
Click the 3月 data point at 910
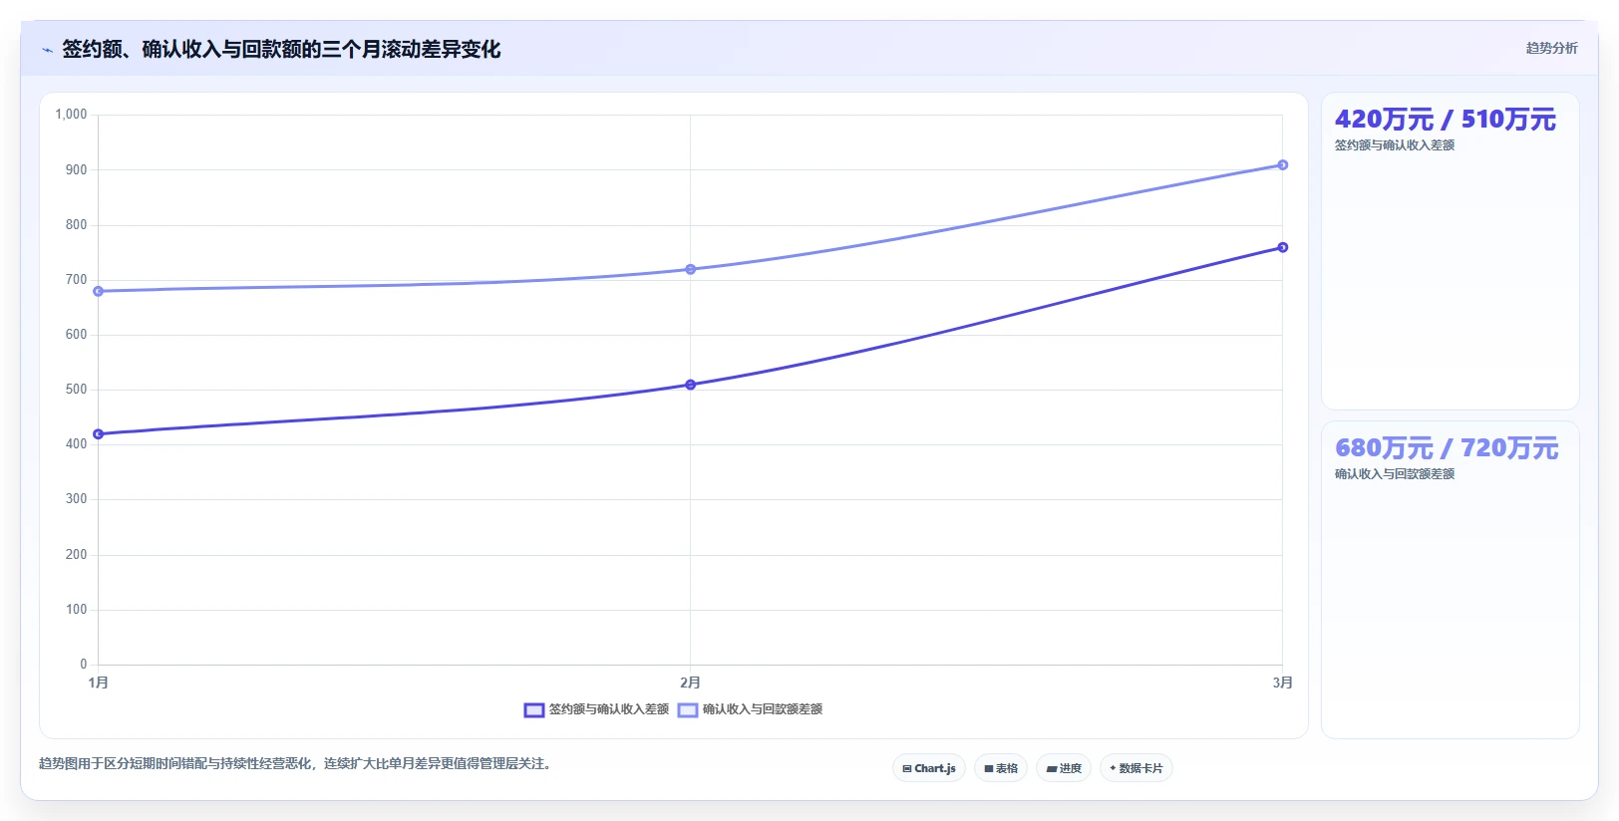[1283, 165]
